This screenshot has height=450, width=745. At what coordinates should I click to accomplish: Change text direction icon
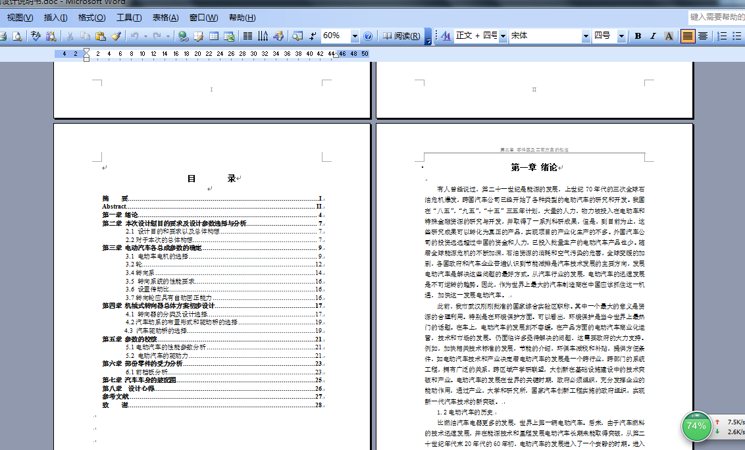pyautogui.click(x=263, y=36)
